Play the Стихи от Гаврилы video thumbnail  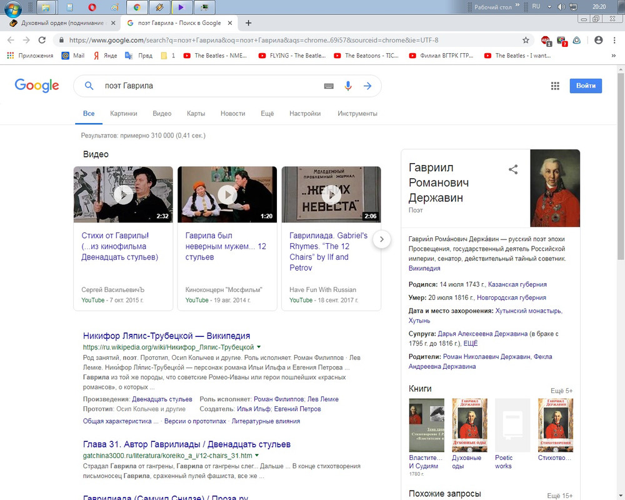tap(123, 194)
